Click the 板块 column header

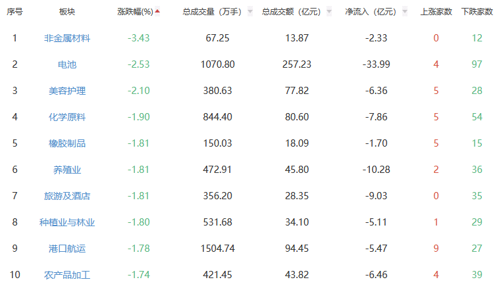pyautogui.click(x=67, y=12)
